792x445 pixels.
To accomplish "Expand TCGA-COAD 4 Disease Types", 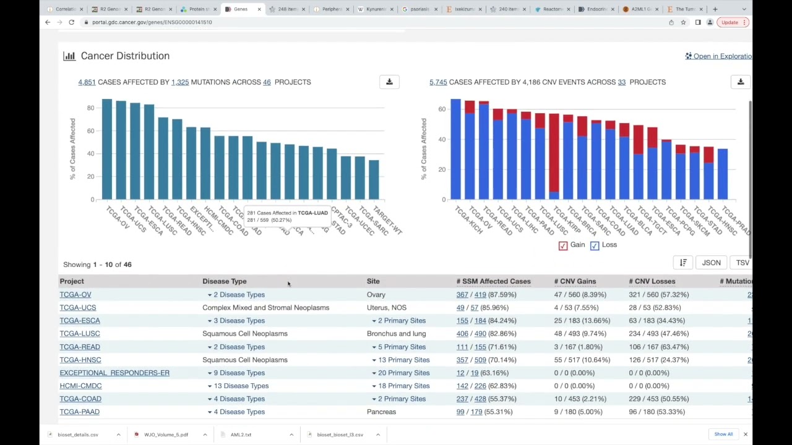I will coord(236,399).
